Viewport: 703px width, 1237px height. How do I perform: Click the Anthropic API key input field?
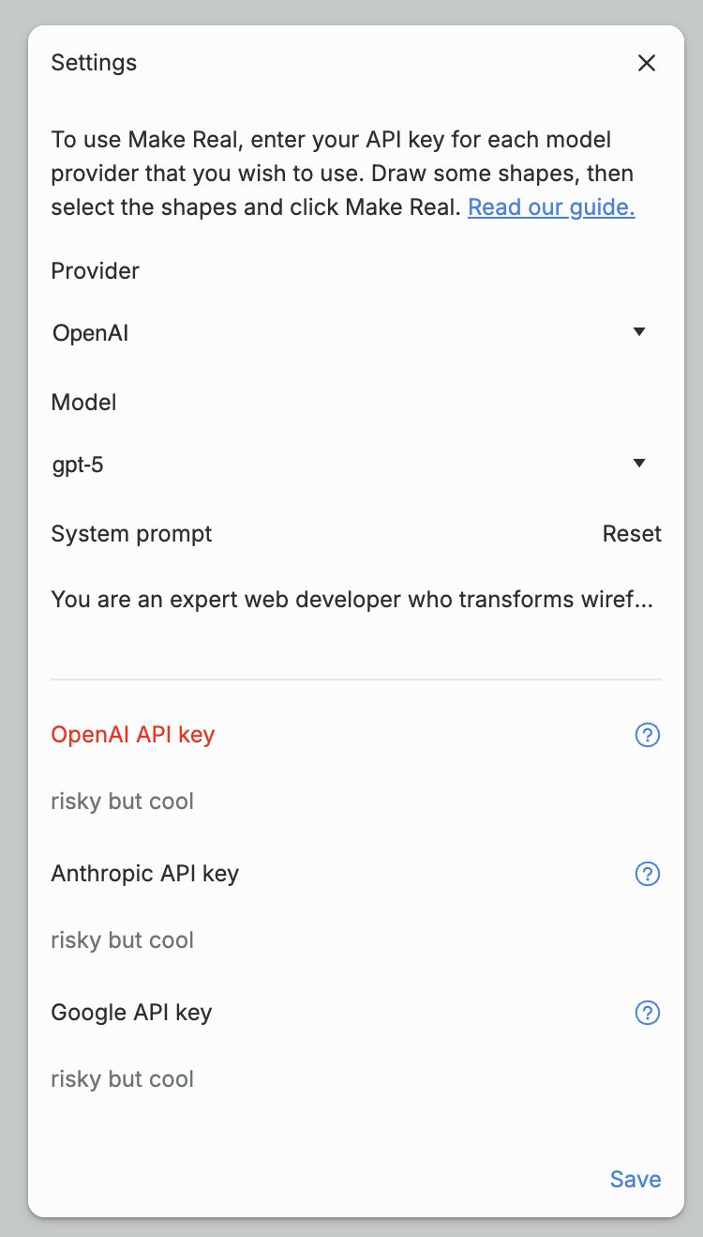coord(351,940)
